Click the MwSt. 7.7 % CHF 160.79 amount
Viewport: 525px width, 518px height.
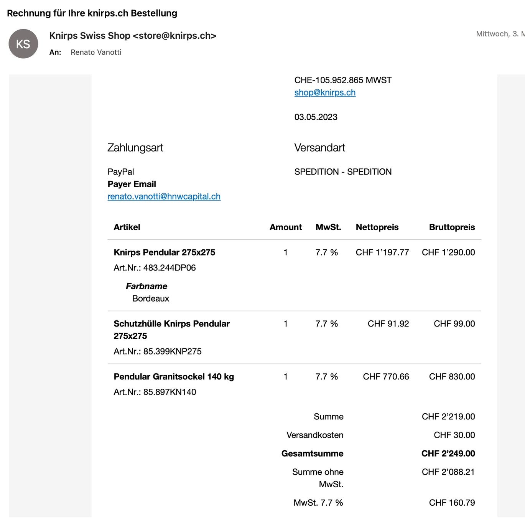pos(452,503)
